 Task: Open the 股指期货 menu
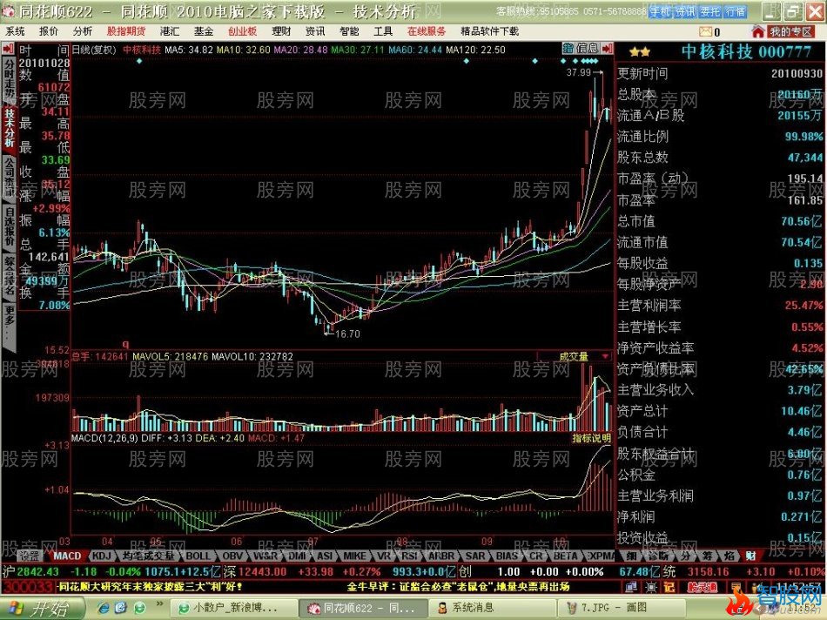point(126,31)
